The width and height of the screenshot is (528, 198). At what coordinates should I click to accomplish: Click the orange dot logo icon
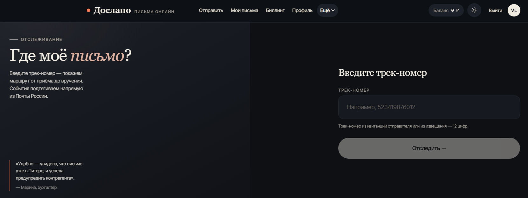88,10
